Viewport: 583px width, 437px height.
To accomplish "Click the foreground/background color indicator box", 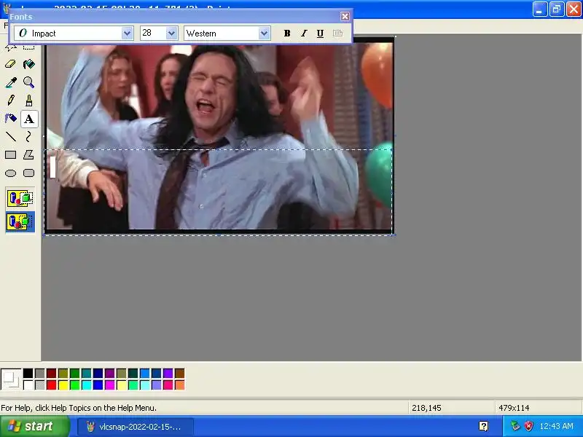I will point(11,379).
